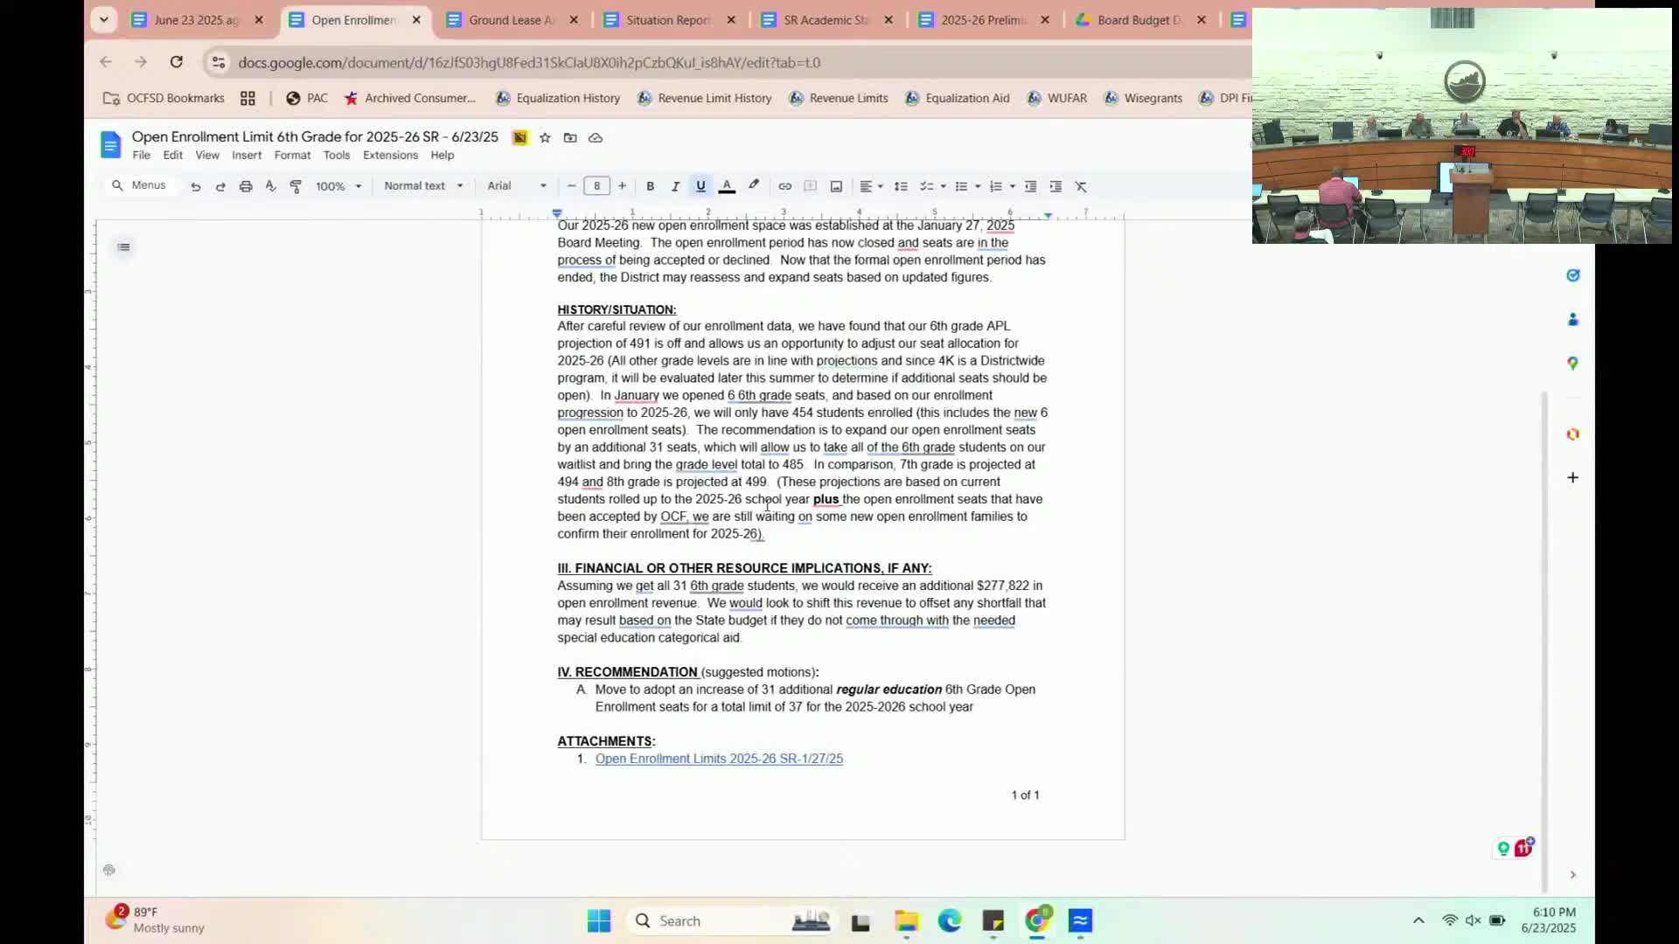The width and height of the screenshot is (1679, 944).
Task: Click the insert image icon
Action: [836, 186]
